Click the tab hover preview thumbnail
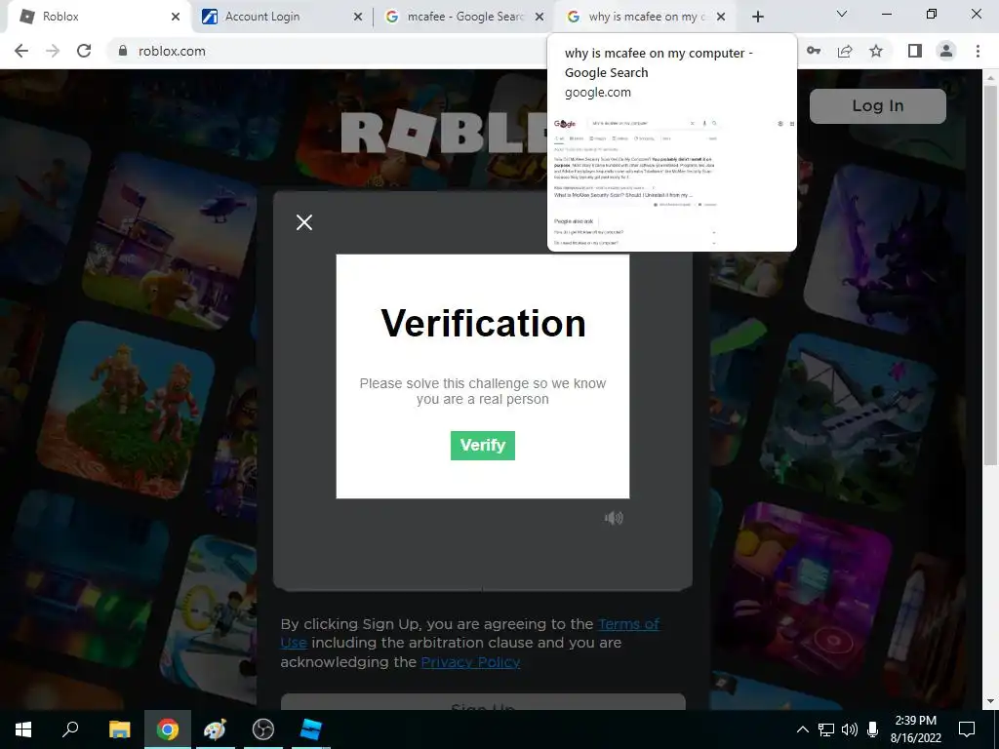The width and height of the screenshot is (999, 749). click(672, 180)
